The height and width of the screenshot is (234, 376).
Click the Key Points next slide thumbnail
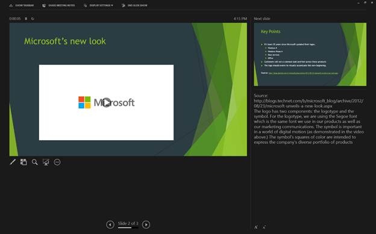pos(310,54)
